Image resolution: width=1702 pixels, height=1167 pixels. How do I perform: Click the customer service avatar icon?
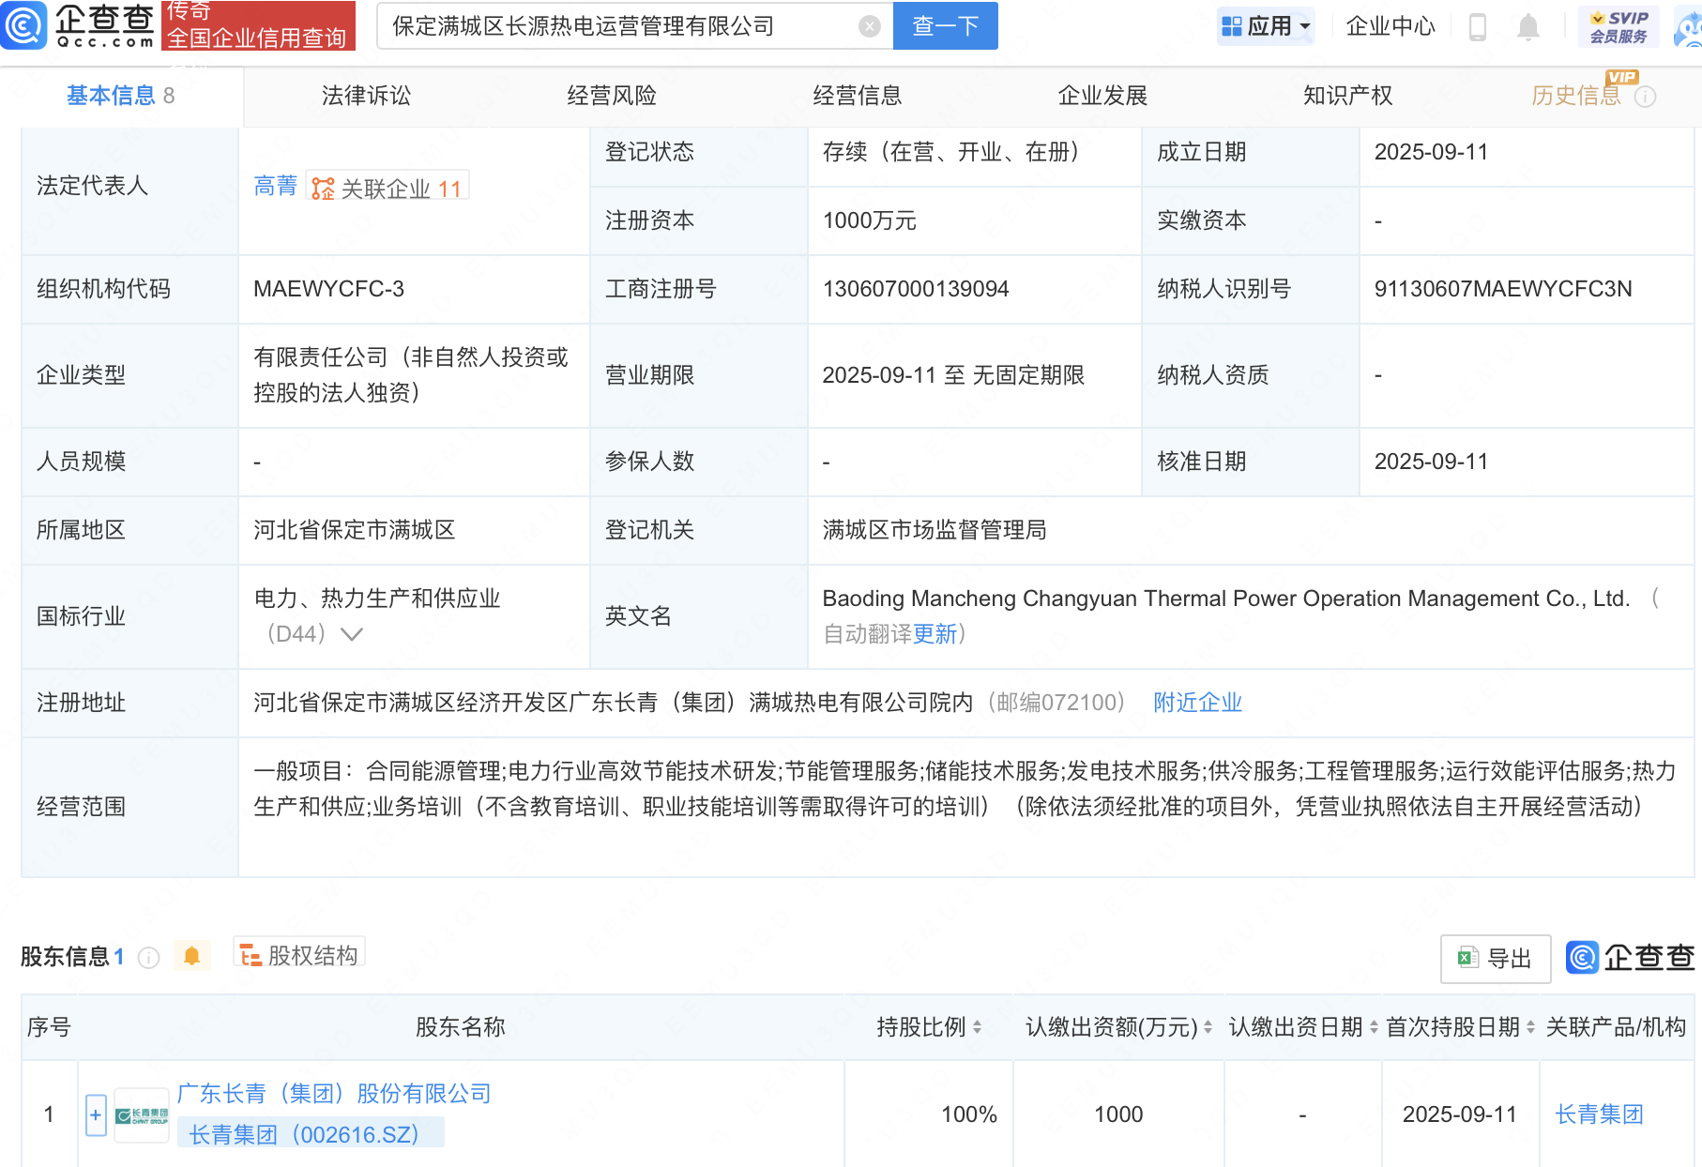pos(1688,26)
